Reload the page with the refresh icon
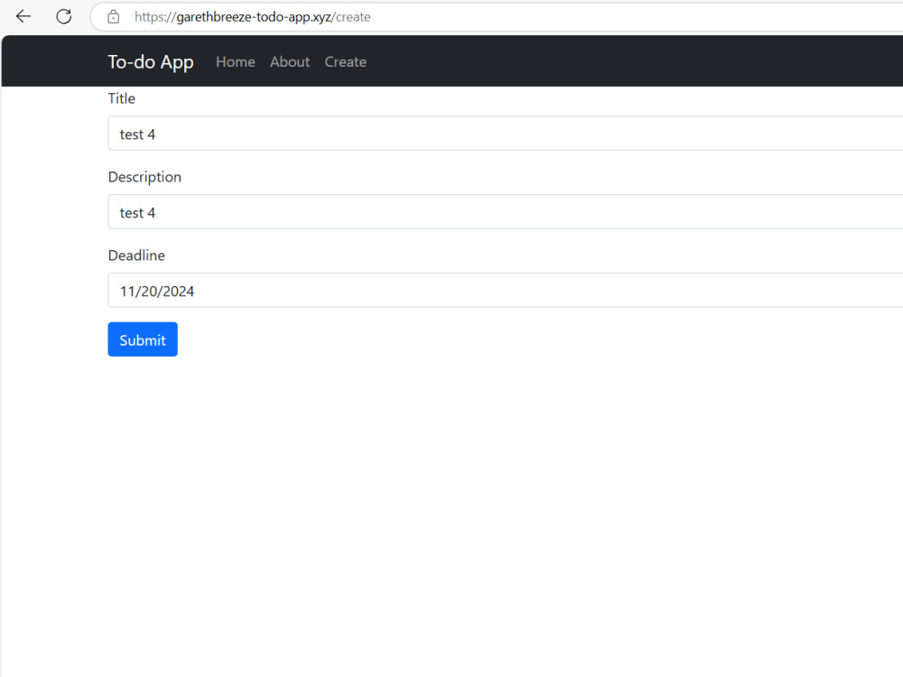Viewport: 903px width, 677px height. [x=64, y=16]
